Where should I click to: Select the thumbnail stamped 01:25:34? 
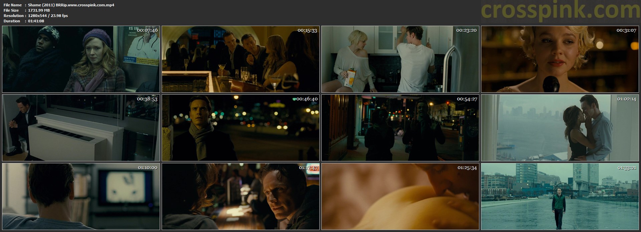400,197
